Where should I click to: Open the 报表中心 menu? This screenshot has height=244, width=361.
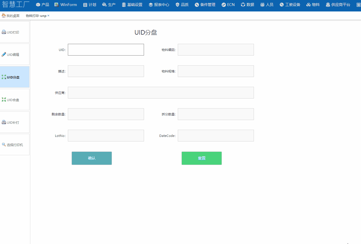pos(159,5)
